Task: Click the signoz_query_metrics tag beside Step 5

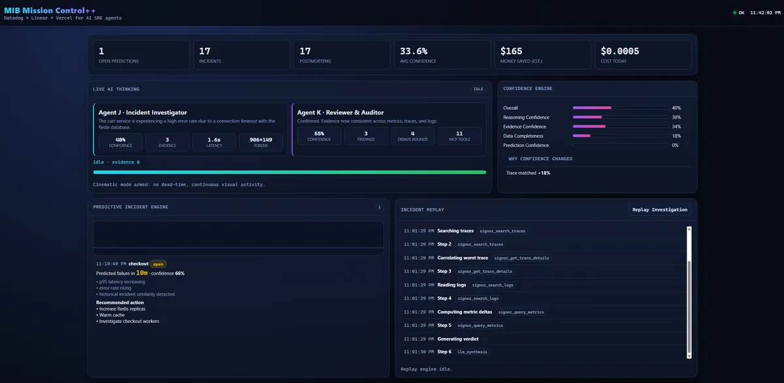Action: coord(481,326)
